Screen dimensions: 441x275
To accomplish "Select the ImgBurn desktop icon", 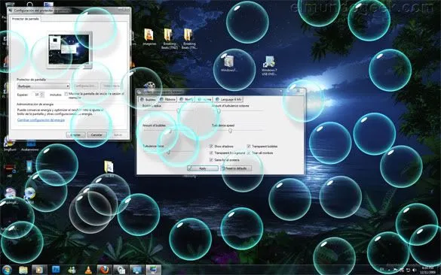I will click(x=10, y=144).
